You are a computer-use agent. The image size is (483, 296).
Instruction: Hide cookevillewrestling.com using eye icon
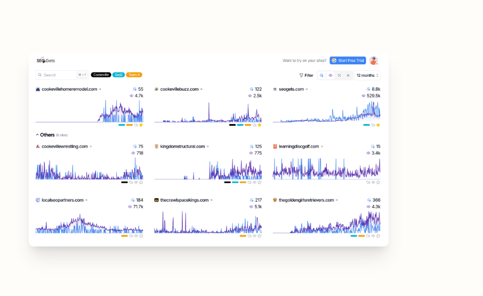coord(136,183)
